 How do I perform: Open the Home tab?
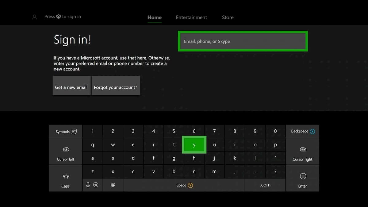coord(155,17)
